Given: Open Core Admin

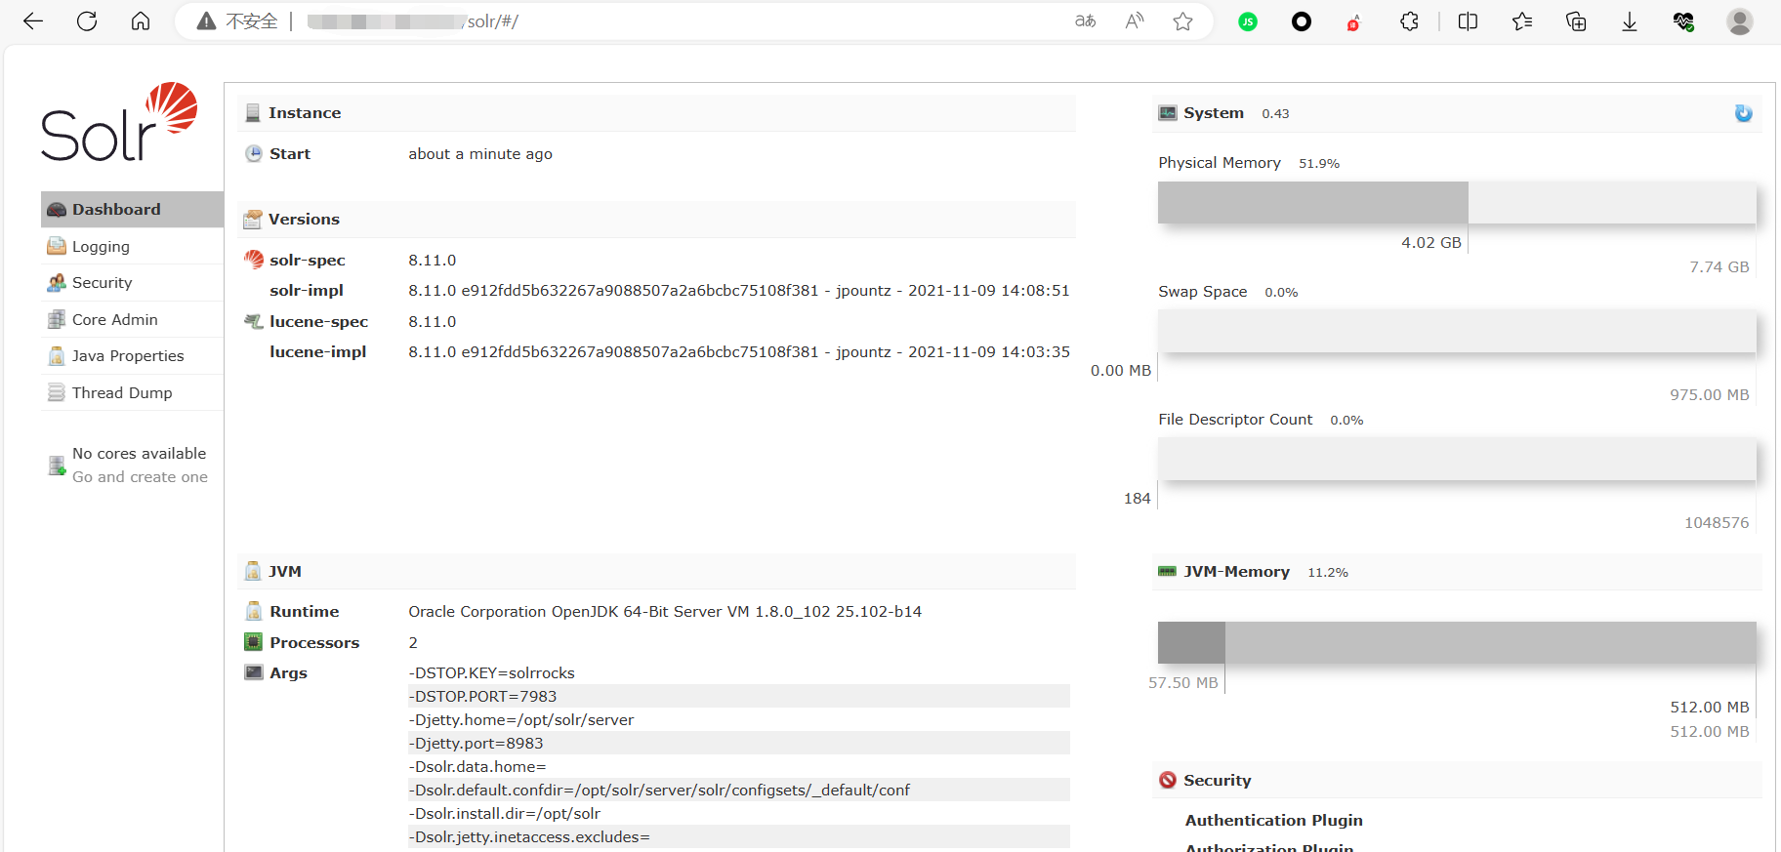Looking at the screenshot, I should pos(114,320).
